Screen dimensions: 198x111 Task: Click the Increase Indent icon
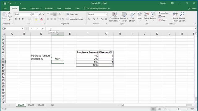(x=63, y=19)
